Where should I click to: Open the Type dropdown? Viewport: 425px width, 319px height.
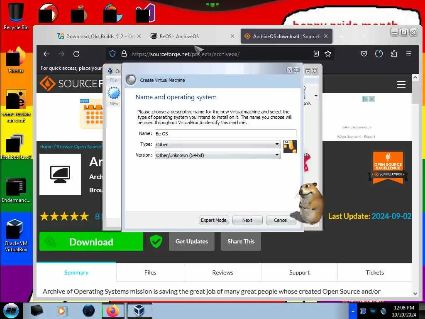click(x=217, y=145)
